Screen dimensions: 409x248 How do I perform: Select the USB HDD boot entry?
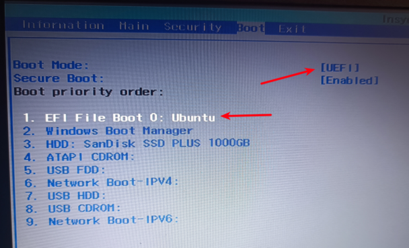pyautogui.click(x=66, y=196)
